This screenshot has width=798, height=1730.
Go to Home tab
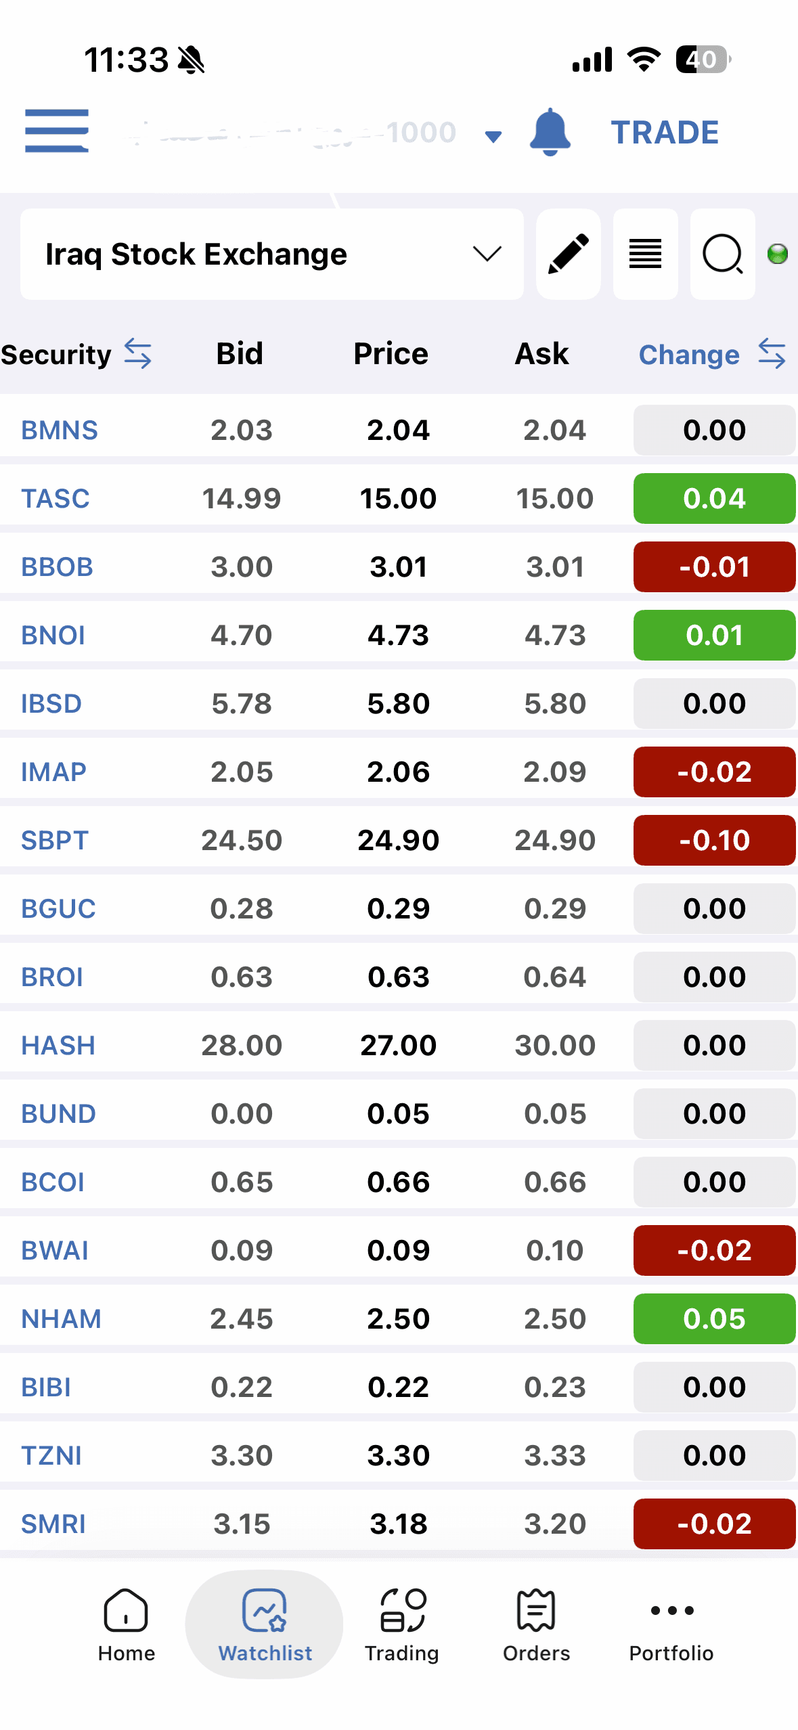click(x=127, y=1624)
